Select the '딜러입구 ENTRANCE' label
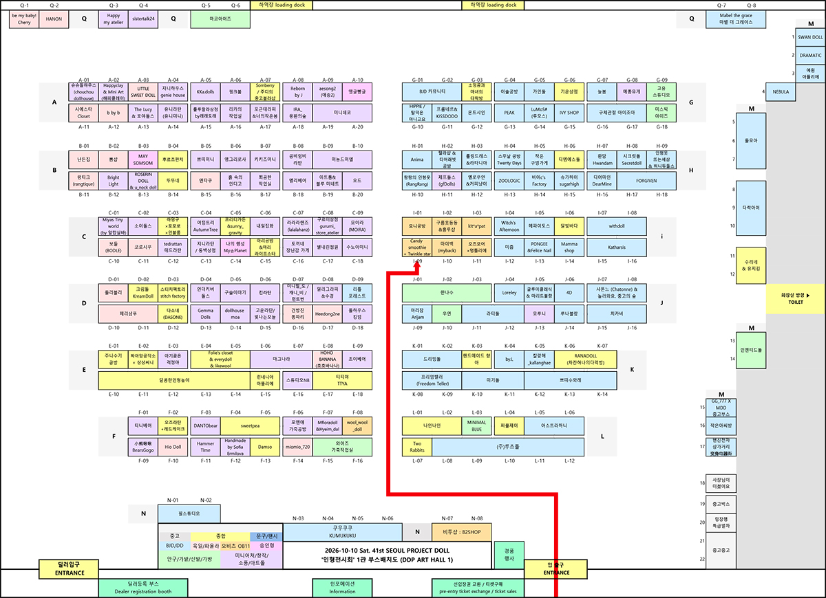The image size is (826, 598). pos(70,569)
